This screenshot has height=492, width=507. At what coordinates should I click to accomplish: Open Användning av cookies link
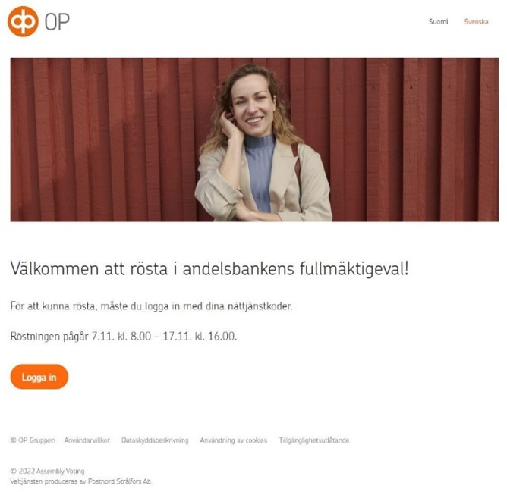(234, 440)
